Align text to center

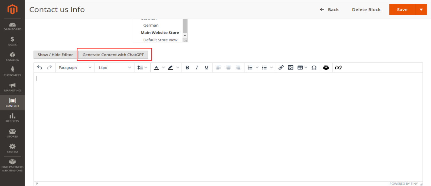[x=228, y=68]
